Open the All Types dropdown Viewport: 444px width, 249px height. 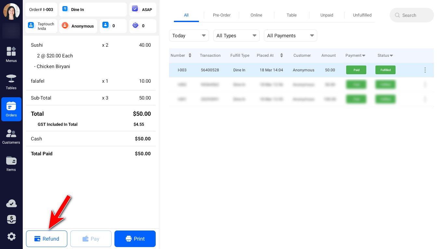coord(236,36)
